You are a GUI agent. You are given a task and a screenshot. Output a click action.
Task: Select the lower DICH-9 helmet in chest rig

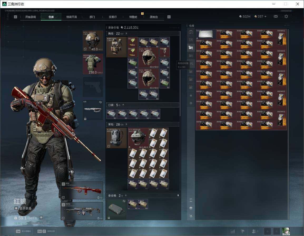[149, 79]
